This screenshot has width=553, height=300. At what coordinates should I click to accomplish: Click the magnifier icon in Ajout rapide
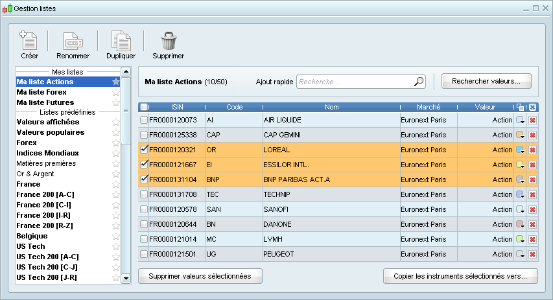(419, 82)
